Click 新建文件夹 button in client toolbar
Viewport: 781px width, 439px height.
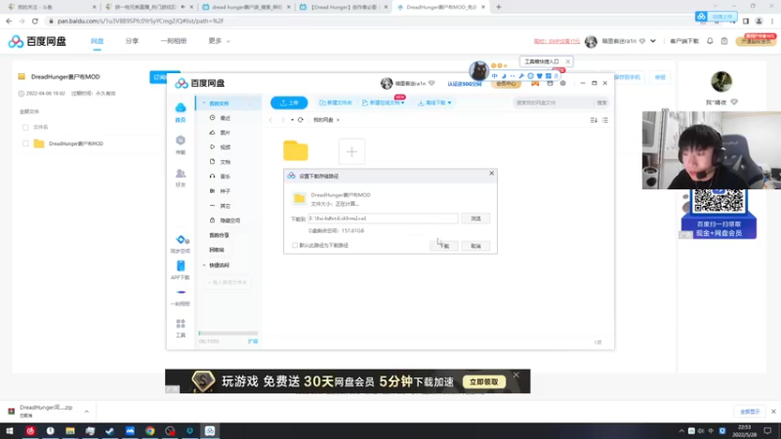point(335,102)
